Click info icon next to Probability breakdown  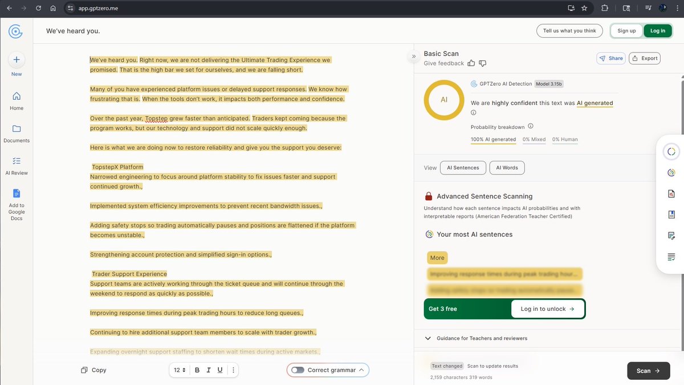(531, 126)
